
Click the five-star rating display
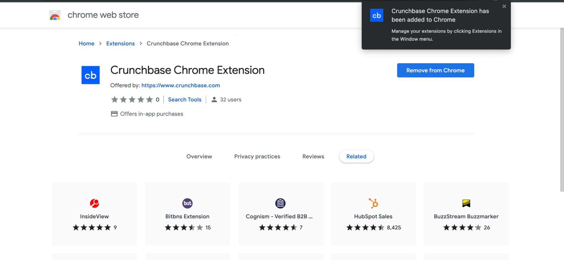pos(132,99)
